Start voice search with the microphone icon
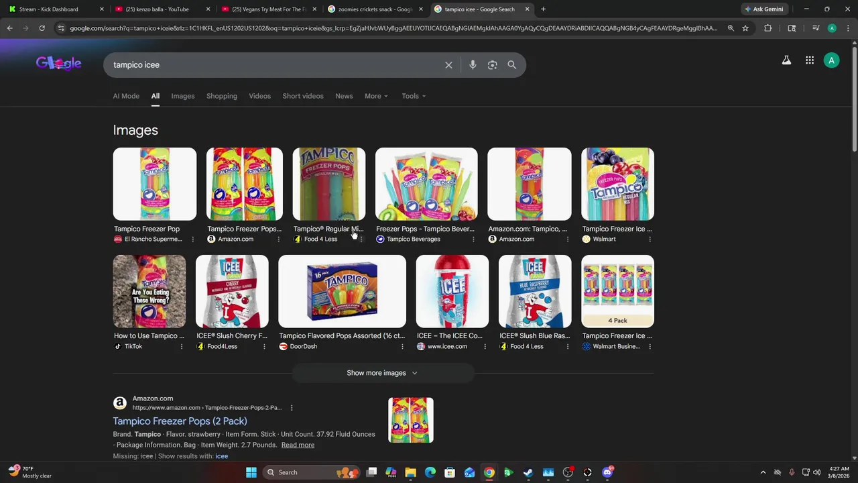Viewport: 858px width, 483px height. 473,65
